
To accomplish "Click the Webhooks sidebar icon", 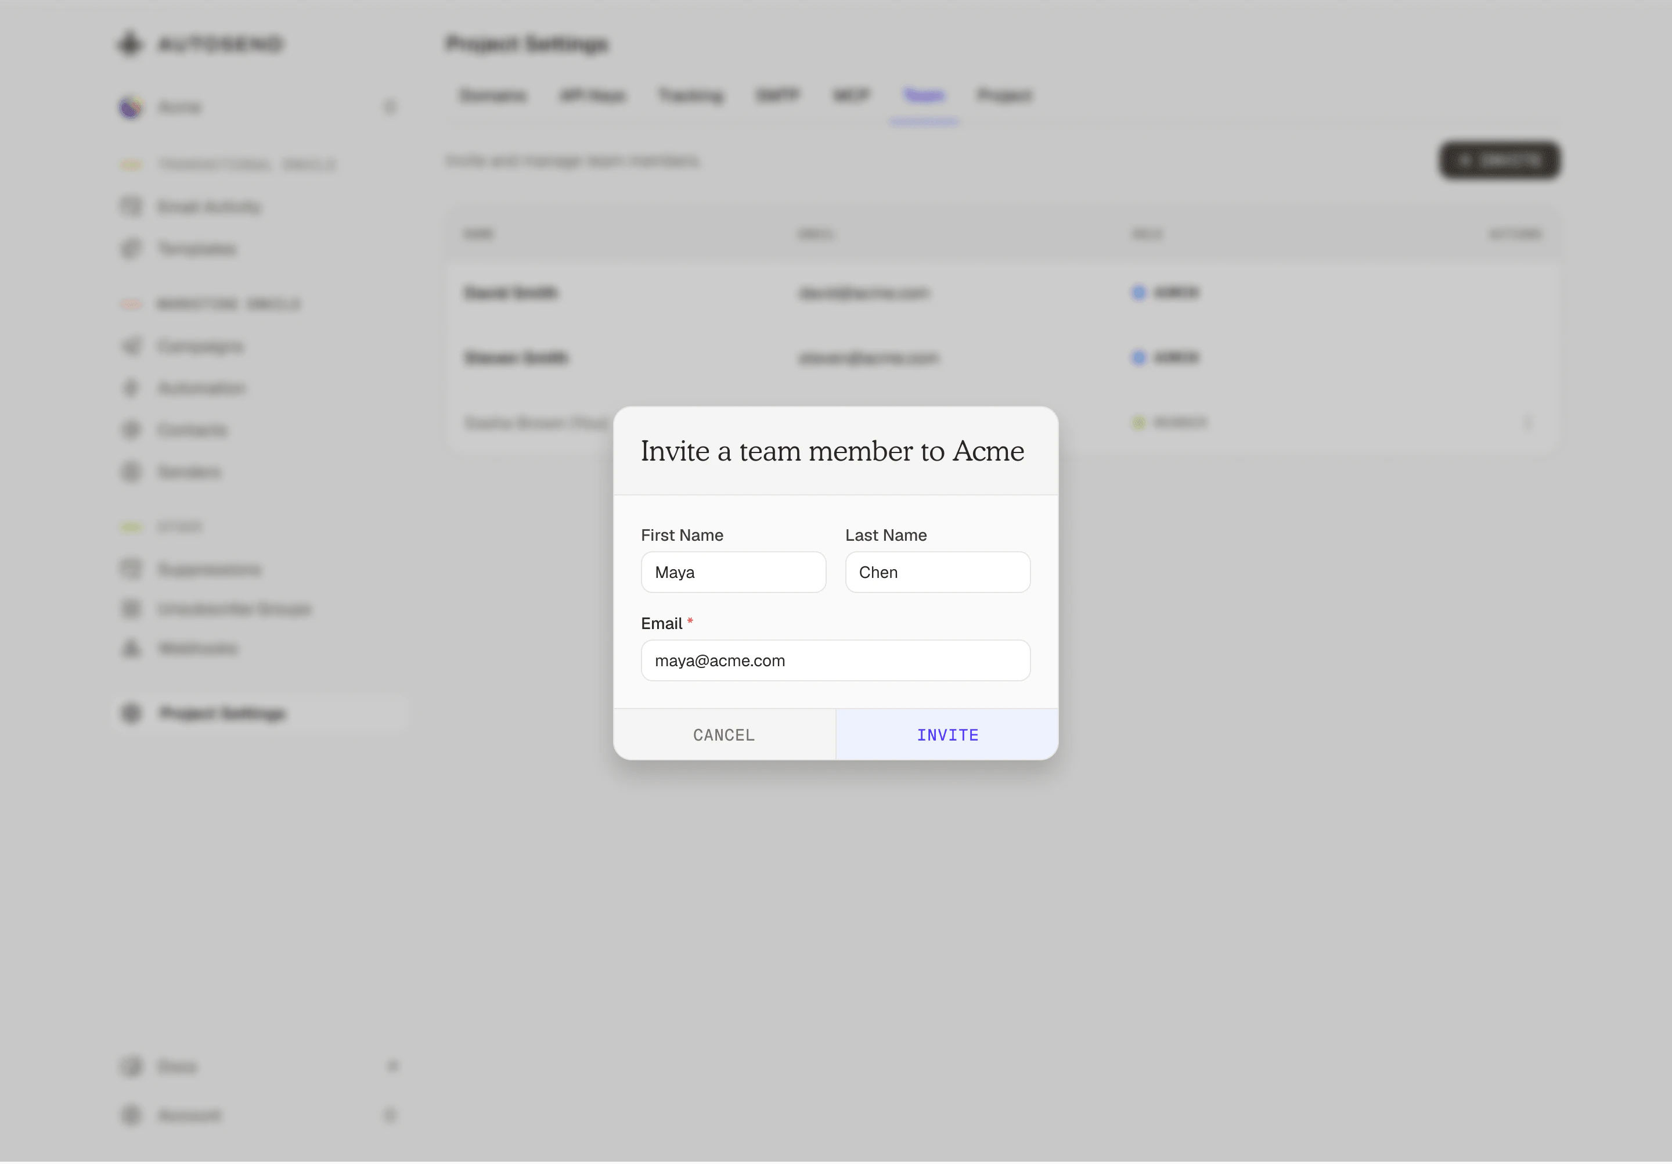I will pos(131,648).
